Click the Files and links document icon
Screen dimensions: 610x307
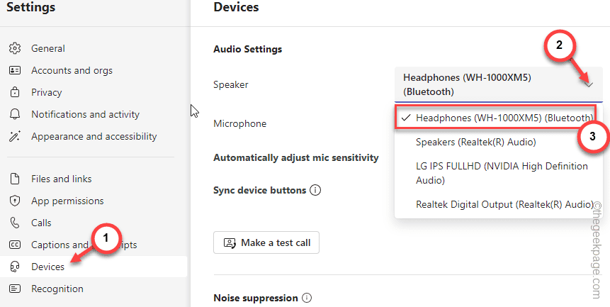click(15, 179)
